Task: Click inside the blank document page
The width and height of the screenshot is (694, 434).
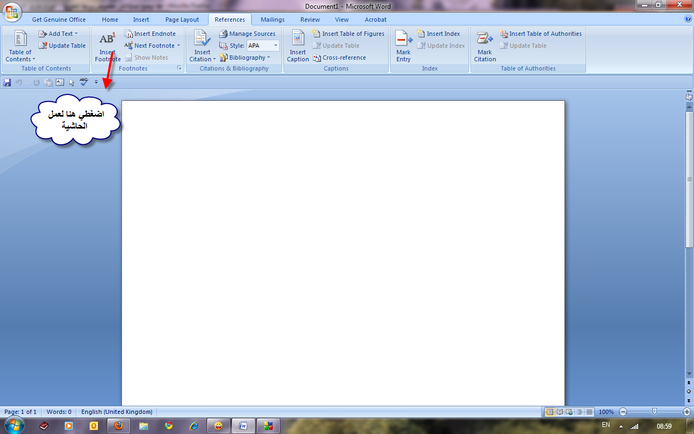Action: pyautogui.click(x=343, y=252)
